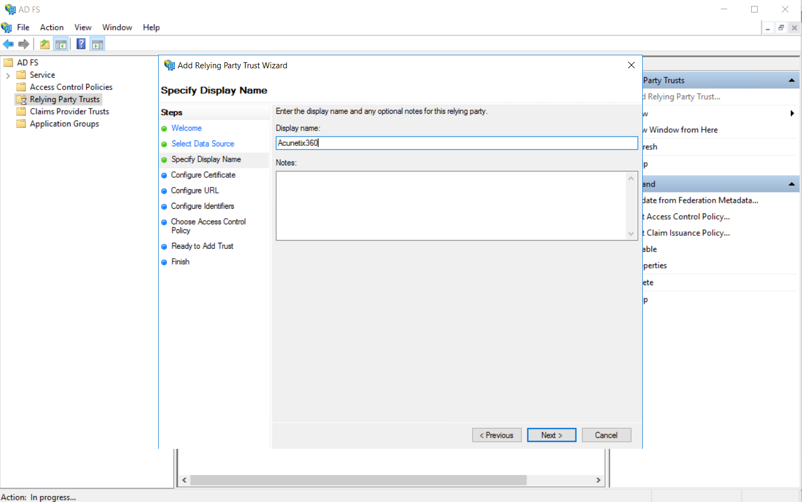Click Add Relying Party Trust action
This screenshot has width=802, height=502.
pyautogui.click(x=682, y=96)
